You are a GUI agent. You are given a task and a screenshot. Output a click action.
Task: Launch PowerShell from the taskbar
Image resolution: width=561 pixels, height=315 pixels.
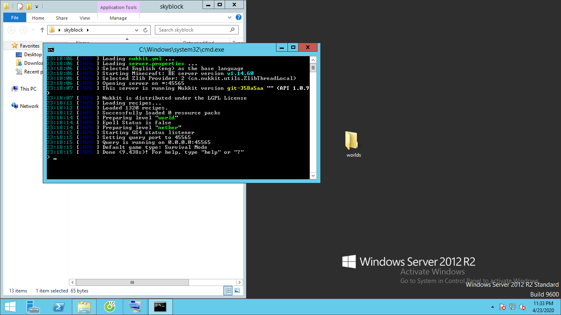(x=59, y=307)
